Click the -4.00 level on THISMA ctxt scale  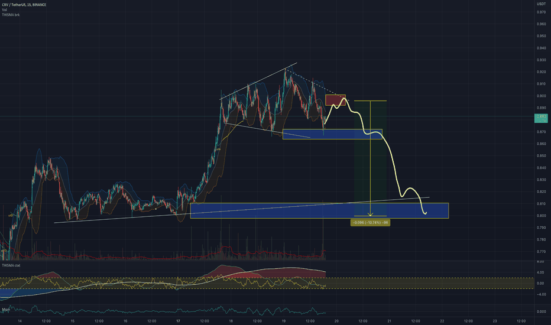(540, 294)
